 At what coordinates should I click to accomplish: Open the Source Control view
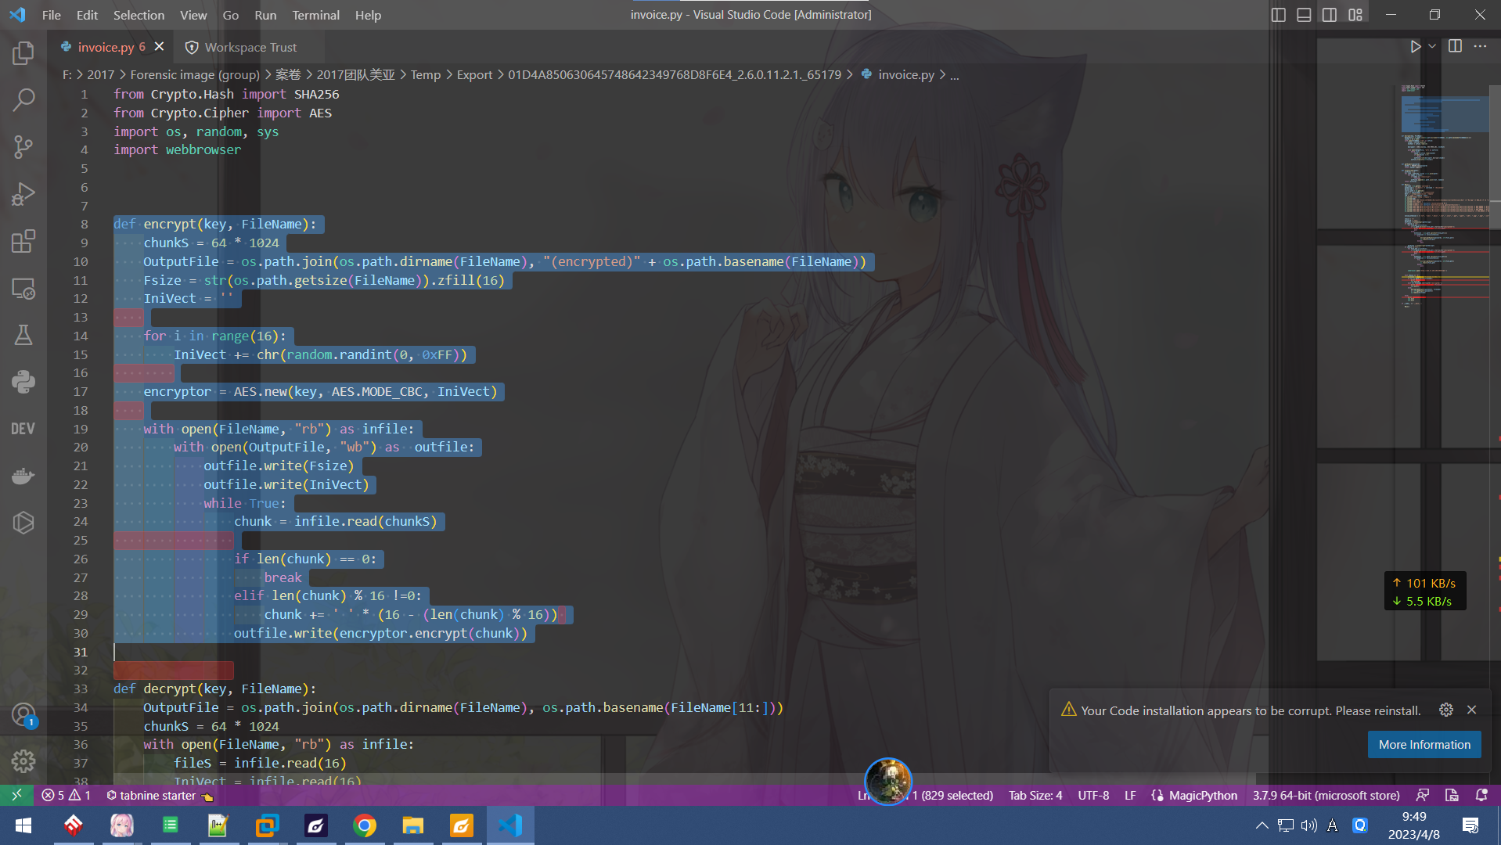23,147
